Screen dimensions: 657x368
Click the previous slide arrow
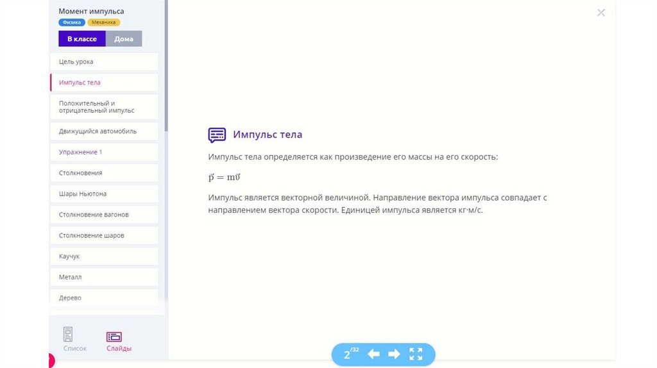point(373,354)
